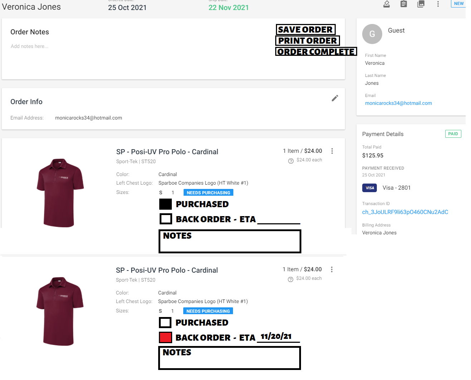Uncheck PURCHASED on the first polo

(x=165, y=204)
